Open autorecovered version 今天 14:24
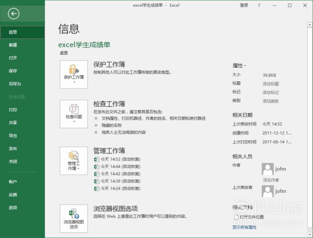The image size is (313, 238). pos(120,188)
